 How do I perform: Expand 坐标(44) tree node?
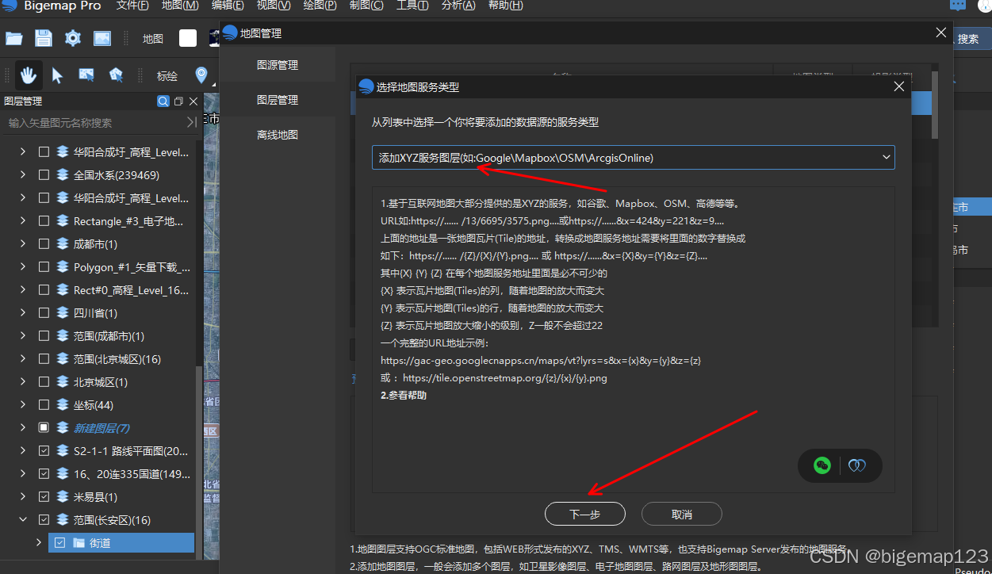coord(22,405)
